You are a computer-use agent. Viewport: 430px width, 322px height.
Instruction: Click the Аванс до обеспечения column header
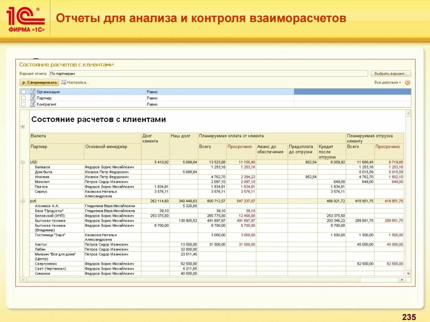[272, 152]
